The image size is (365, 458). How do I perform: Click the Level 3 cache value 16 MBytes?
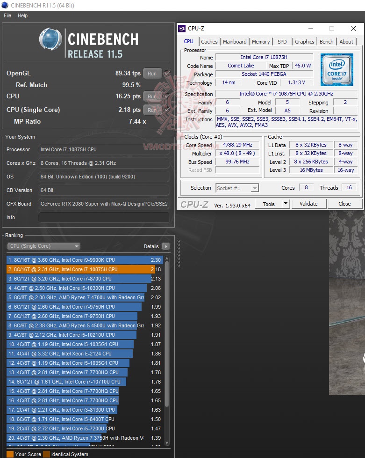coord(311,170)
